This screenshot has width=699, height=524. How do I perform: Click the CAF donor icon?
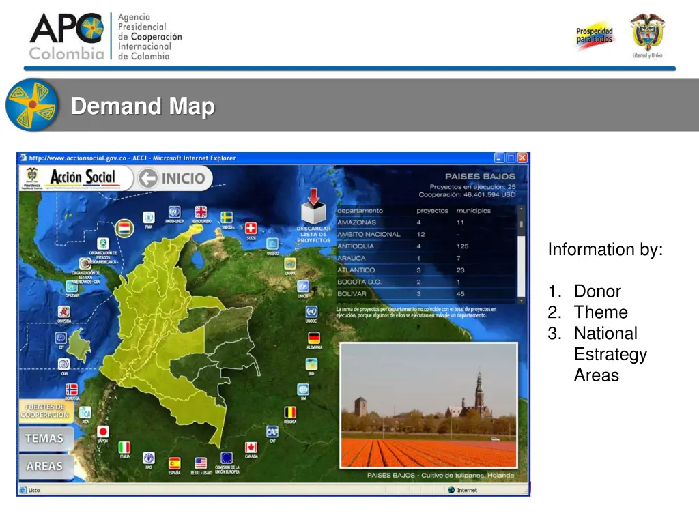click(x=272, y=432)
